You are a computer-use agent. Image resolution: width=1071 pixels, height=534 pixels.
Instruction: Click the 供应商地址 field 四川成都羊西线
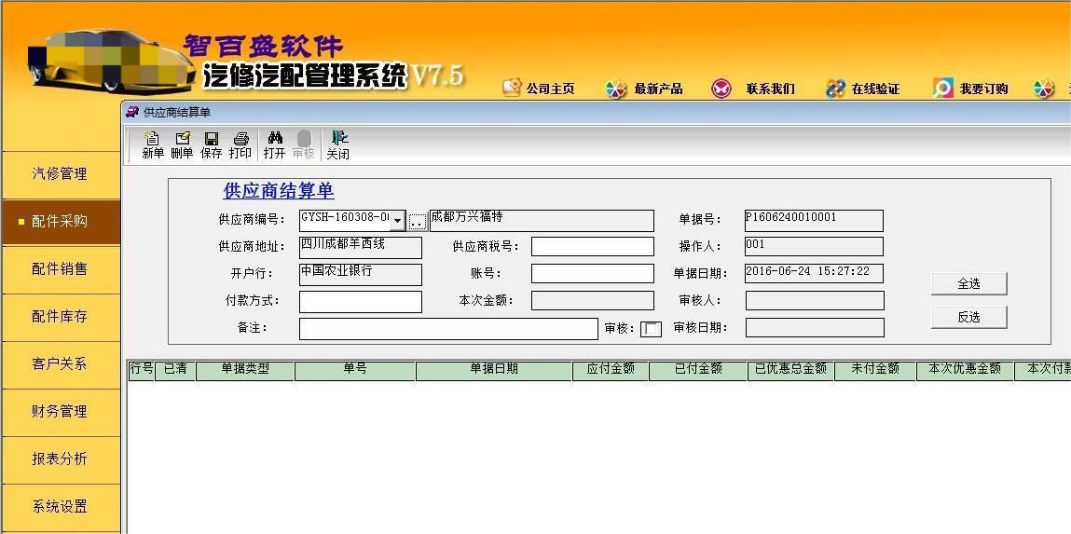361,247
